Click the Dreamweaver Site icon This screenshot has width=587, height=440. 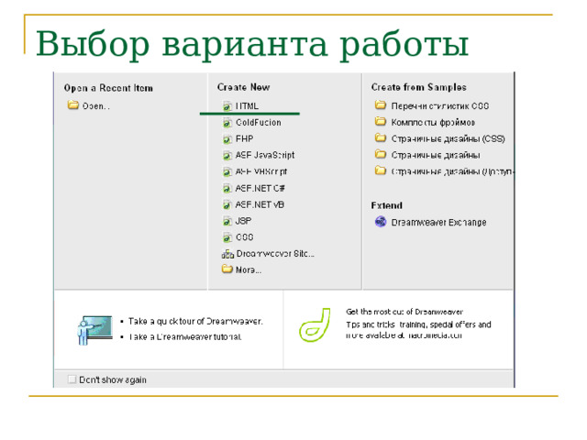pyautogui.click(x=227, y=254)
